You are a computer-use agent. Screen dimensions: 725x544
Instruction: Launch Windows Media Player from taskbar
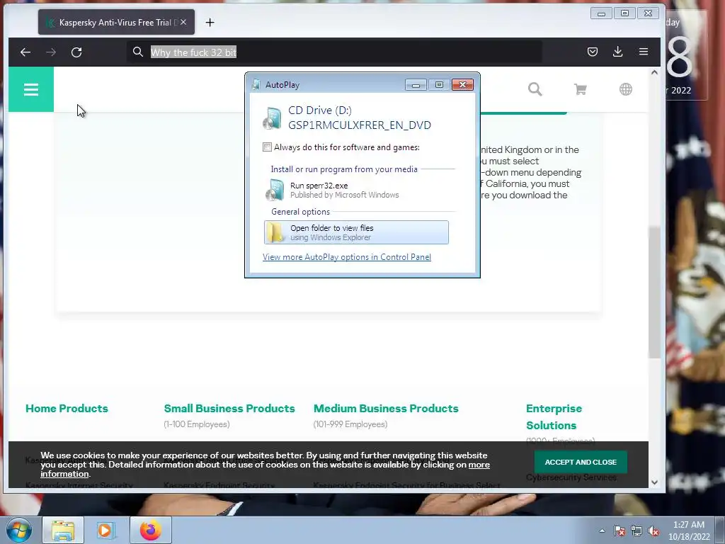pyautogui.click(x=106, y=530)
